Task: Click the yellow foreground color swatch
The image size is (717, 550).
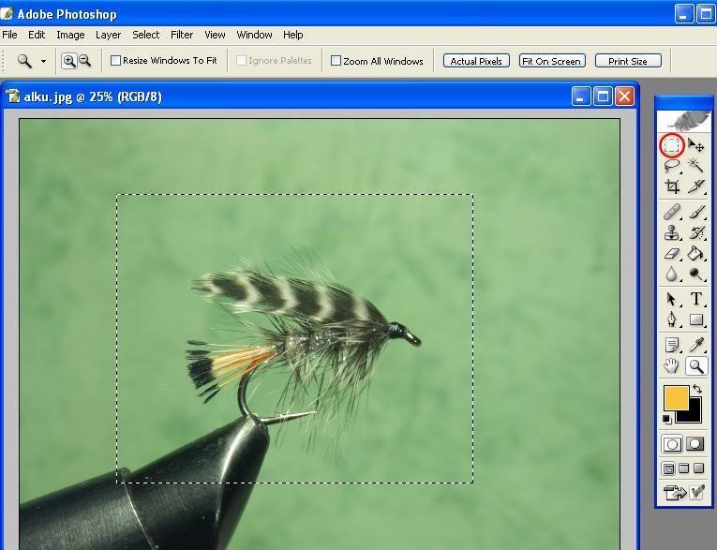Action: coord(675,397)
